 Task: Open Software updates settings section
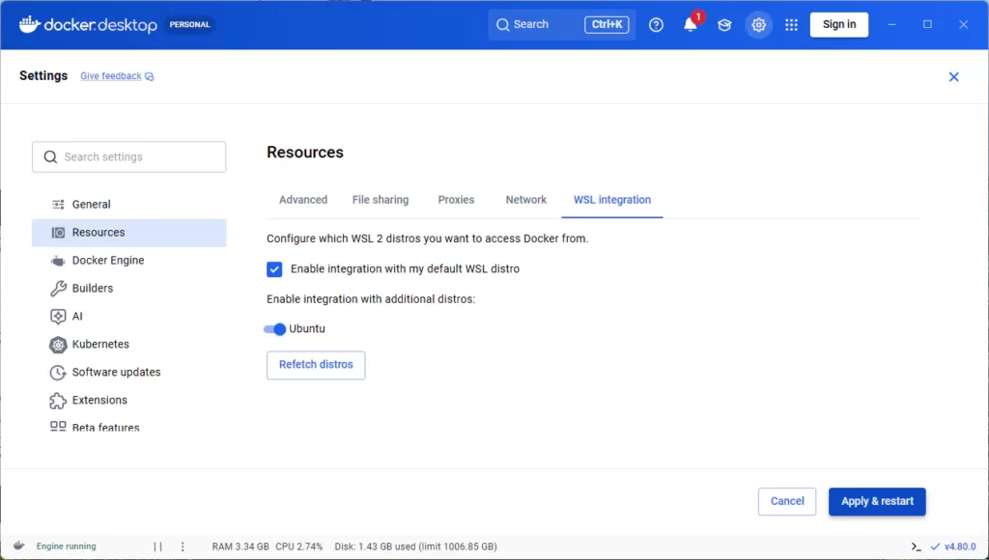click(128, 373)
